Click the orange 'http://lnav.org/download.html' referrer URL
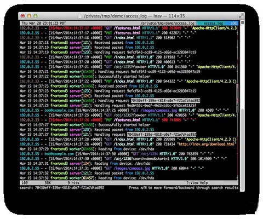Image resolution: width=263 pixels, height=219 pixels. [207, 144]
